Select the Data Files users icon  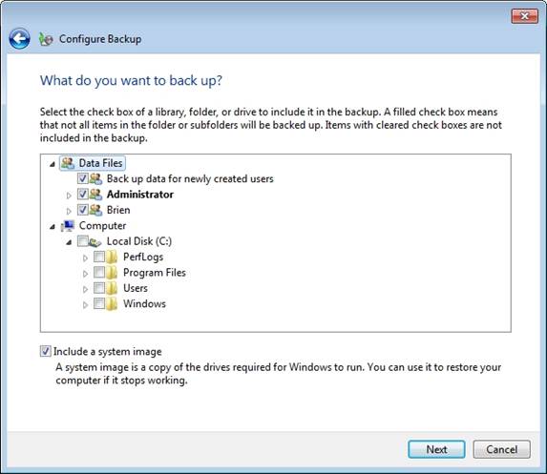(68, 163)
